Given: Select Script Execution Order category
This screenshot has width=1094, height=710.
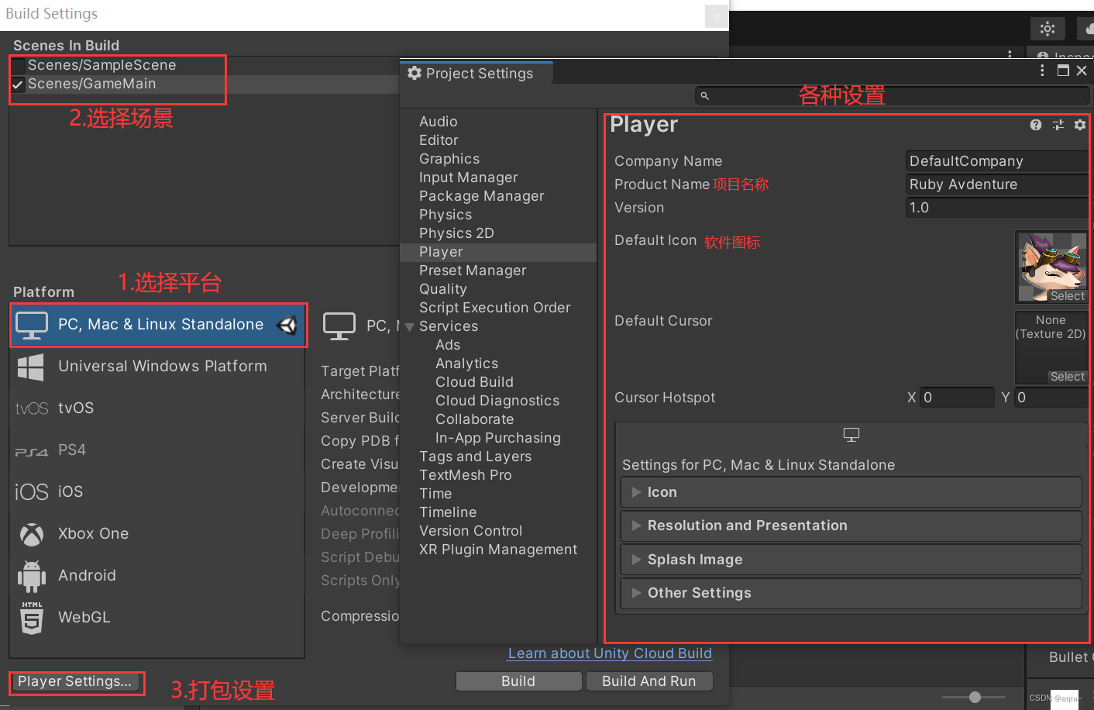Looking at the screenshot, I should [495, 308].
